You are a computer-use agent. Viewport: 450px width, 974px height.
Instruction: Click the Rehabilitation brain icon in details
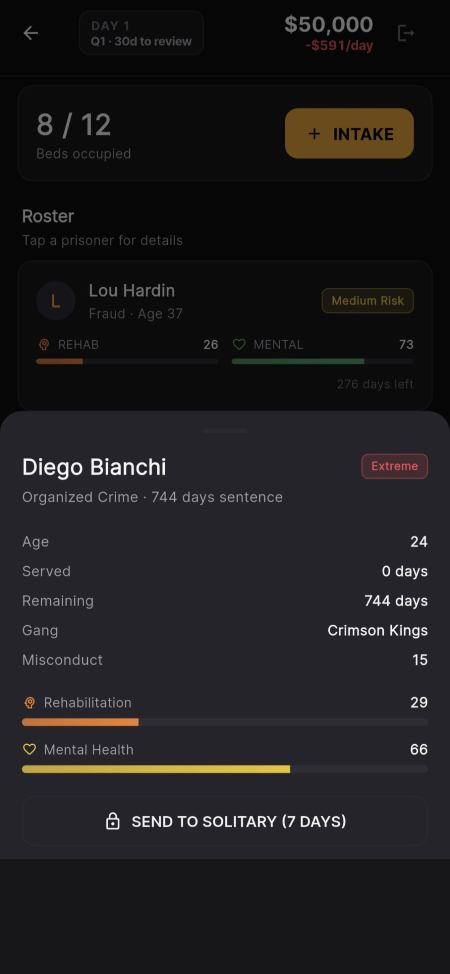[29, 703]
